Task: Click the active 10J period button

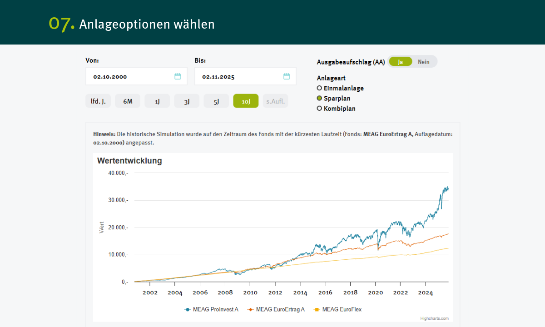Action: [246, 101]
